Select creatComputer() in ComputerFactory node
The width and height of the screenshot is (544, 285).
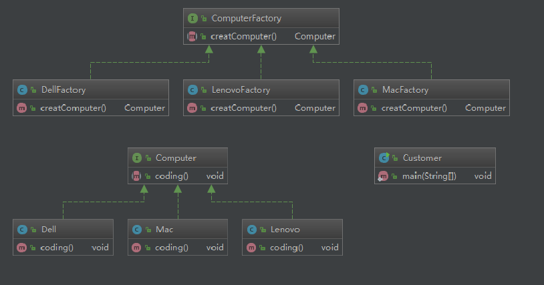click(243, 36)
